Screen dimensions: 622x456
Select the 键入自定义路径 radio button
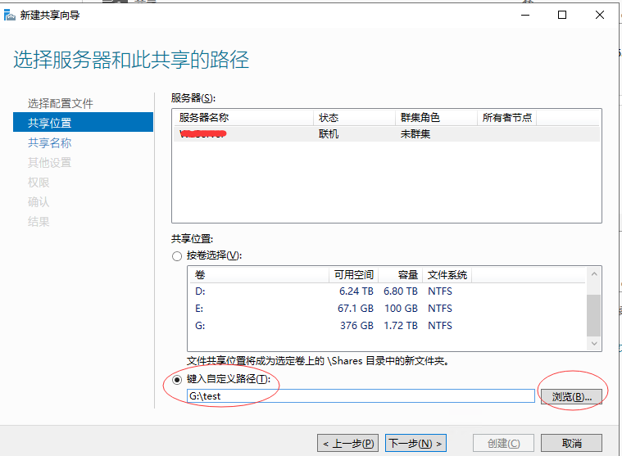[x=177, y=379]
